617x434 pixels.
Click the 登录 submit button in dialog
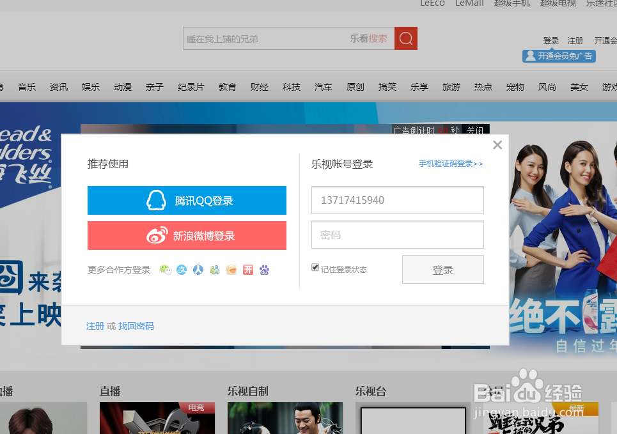[442, 270]
